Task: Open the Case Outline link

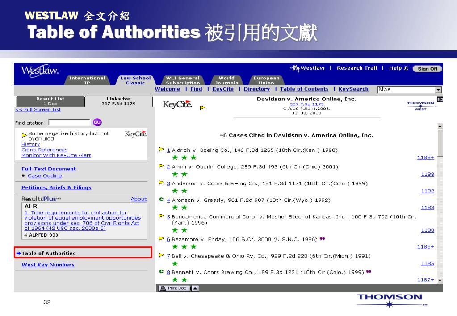Action: [x=45, y=175]
